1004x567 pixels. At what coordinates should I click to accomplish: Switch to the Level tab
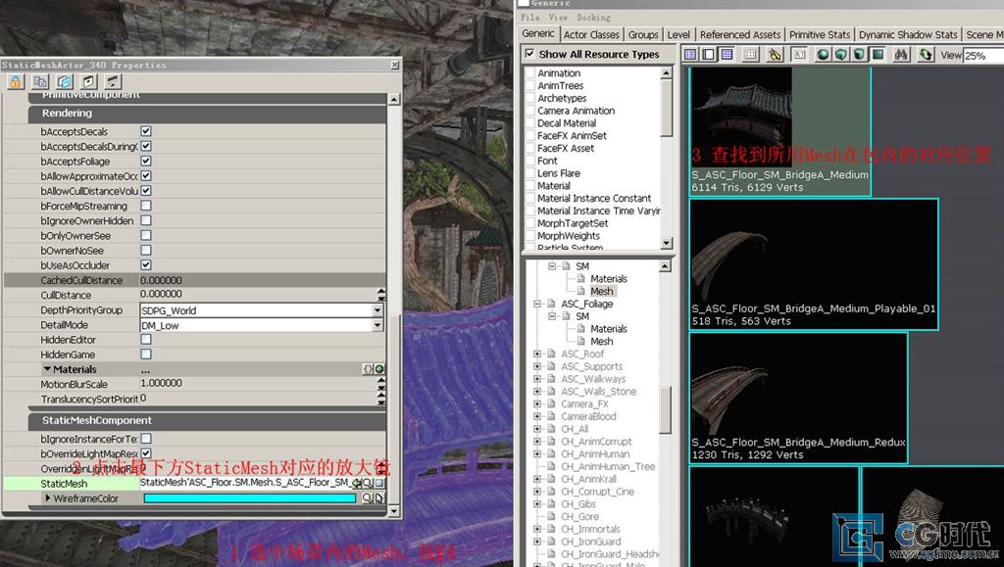pos(678,34)
